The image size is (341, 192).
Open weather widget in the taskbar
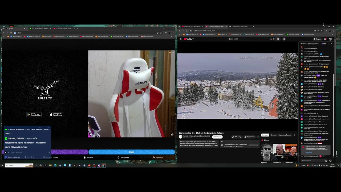[x=300, y=166]
